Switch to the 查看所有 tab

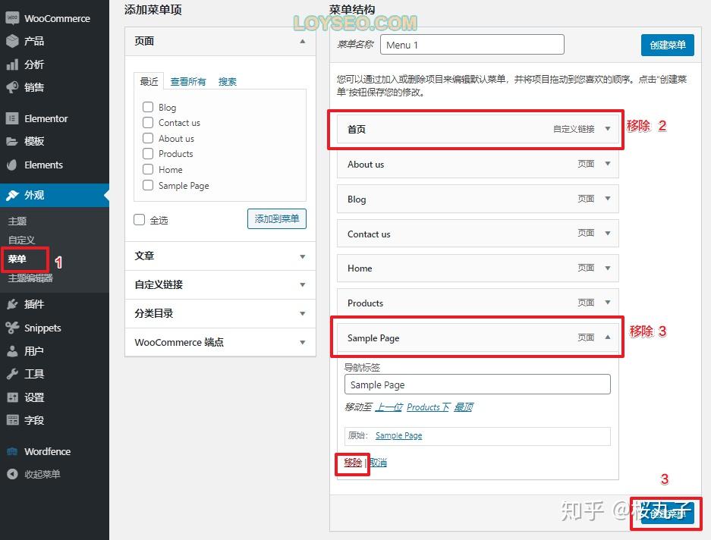(188, 82)
